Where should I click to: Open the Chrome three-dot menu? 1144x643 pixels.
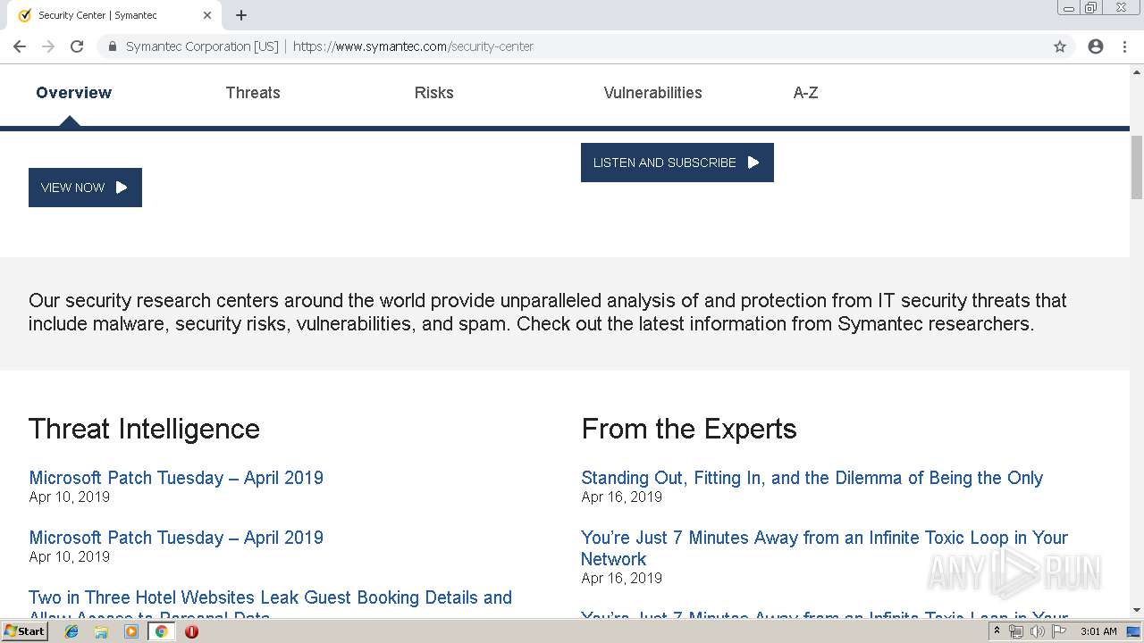tap(1124, 46)
